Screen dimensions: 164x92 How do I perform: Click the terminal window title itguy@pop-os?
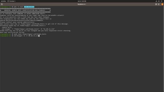82,4
